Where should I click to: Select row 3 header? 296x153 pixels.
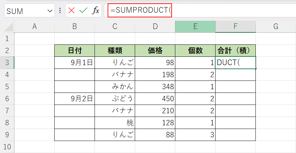pos(7,62)
